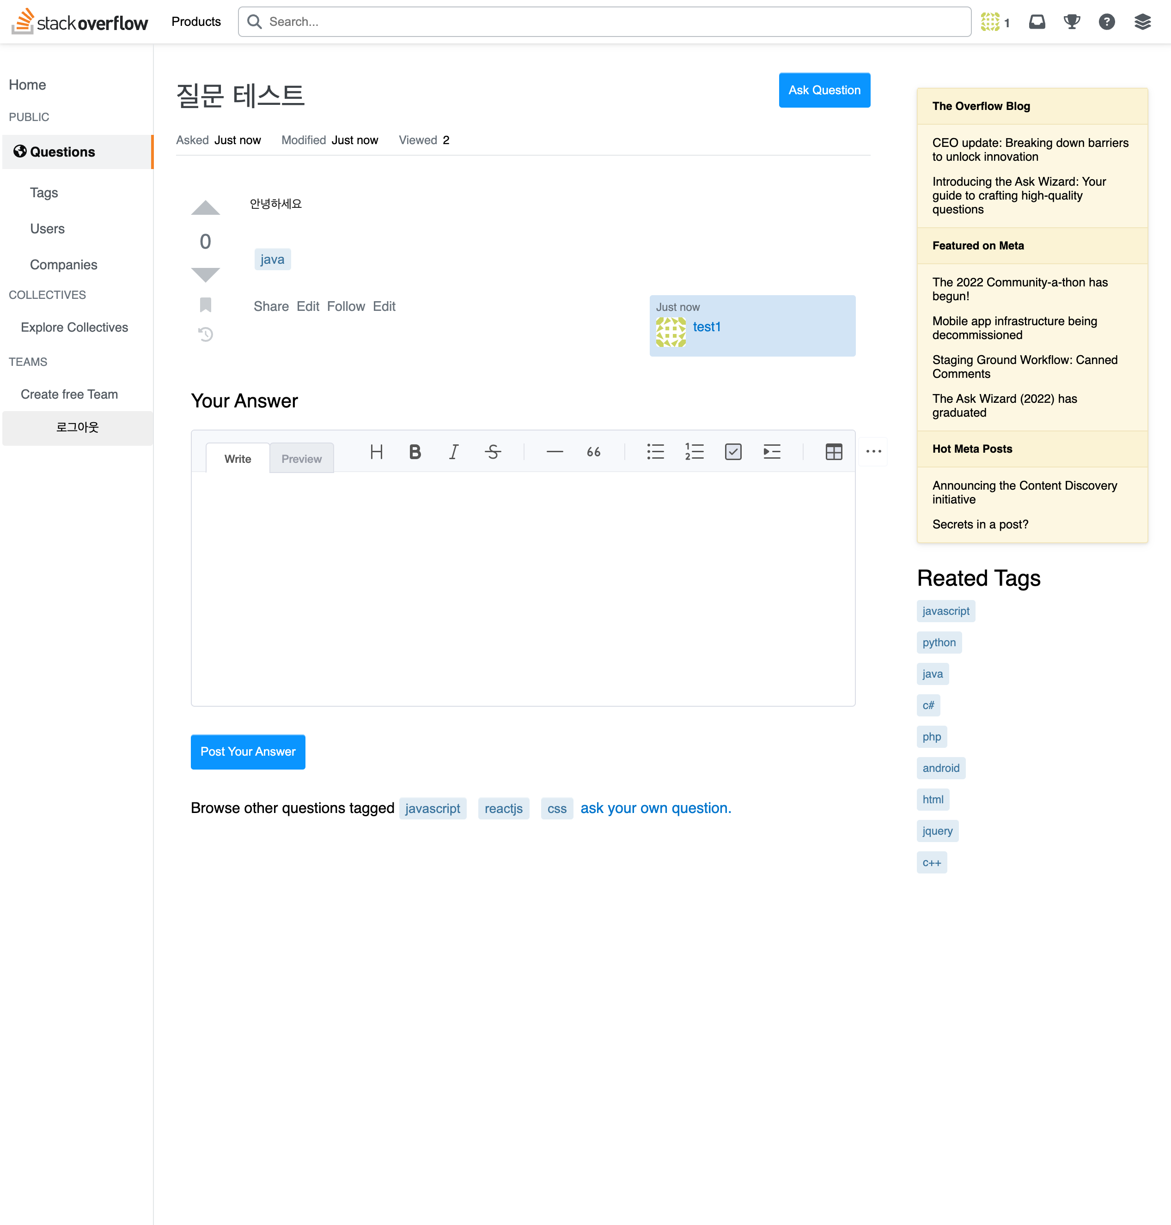Select jquery in Related Tags
This screenshot has width=1171, height=1225.
pos(938,831)
